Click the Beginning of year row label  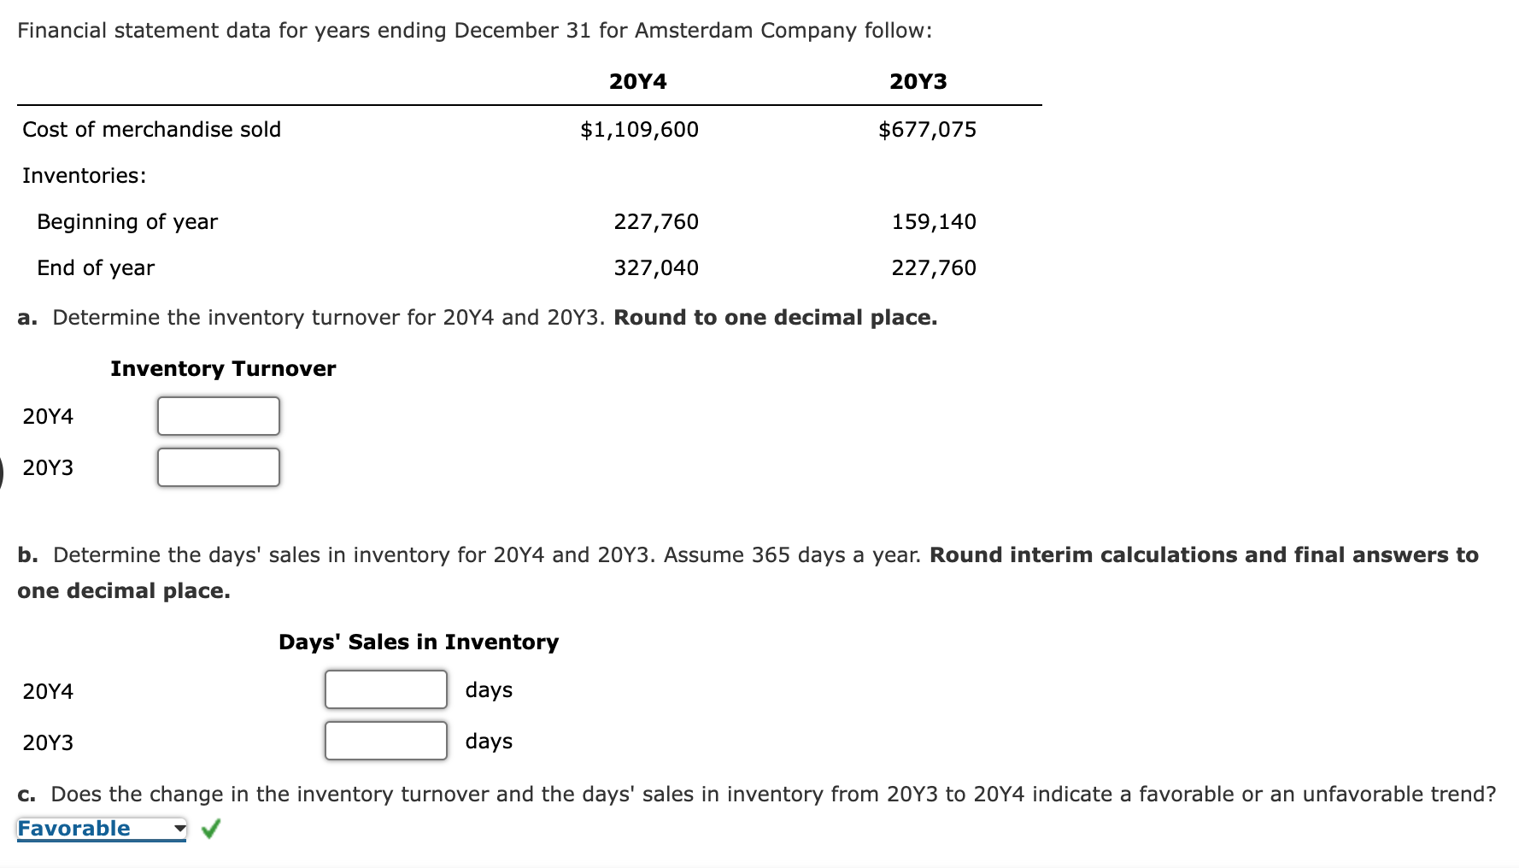[126, 221]
